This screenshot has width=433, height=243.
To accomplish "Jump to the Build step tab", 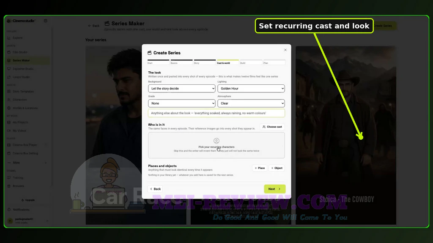I will pyautogui.click(x=251, y=62).
